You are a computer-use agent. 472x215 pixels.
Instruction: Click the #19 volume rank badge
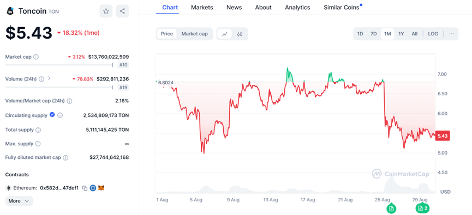pos(124,88)
